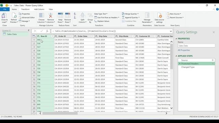Collapse the Queries pane
Viewport: 219px width, 123px height.
tap(29, 30)
